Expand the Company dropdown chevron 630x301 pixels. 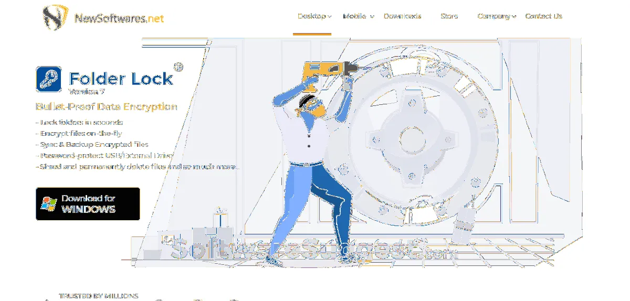point(514,17)
